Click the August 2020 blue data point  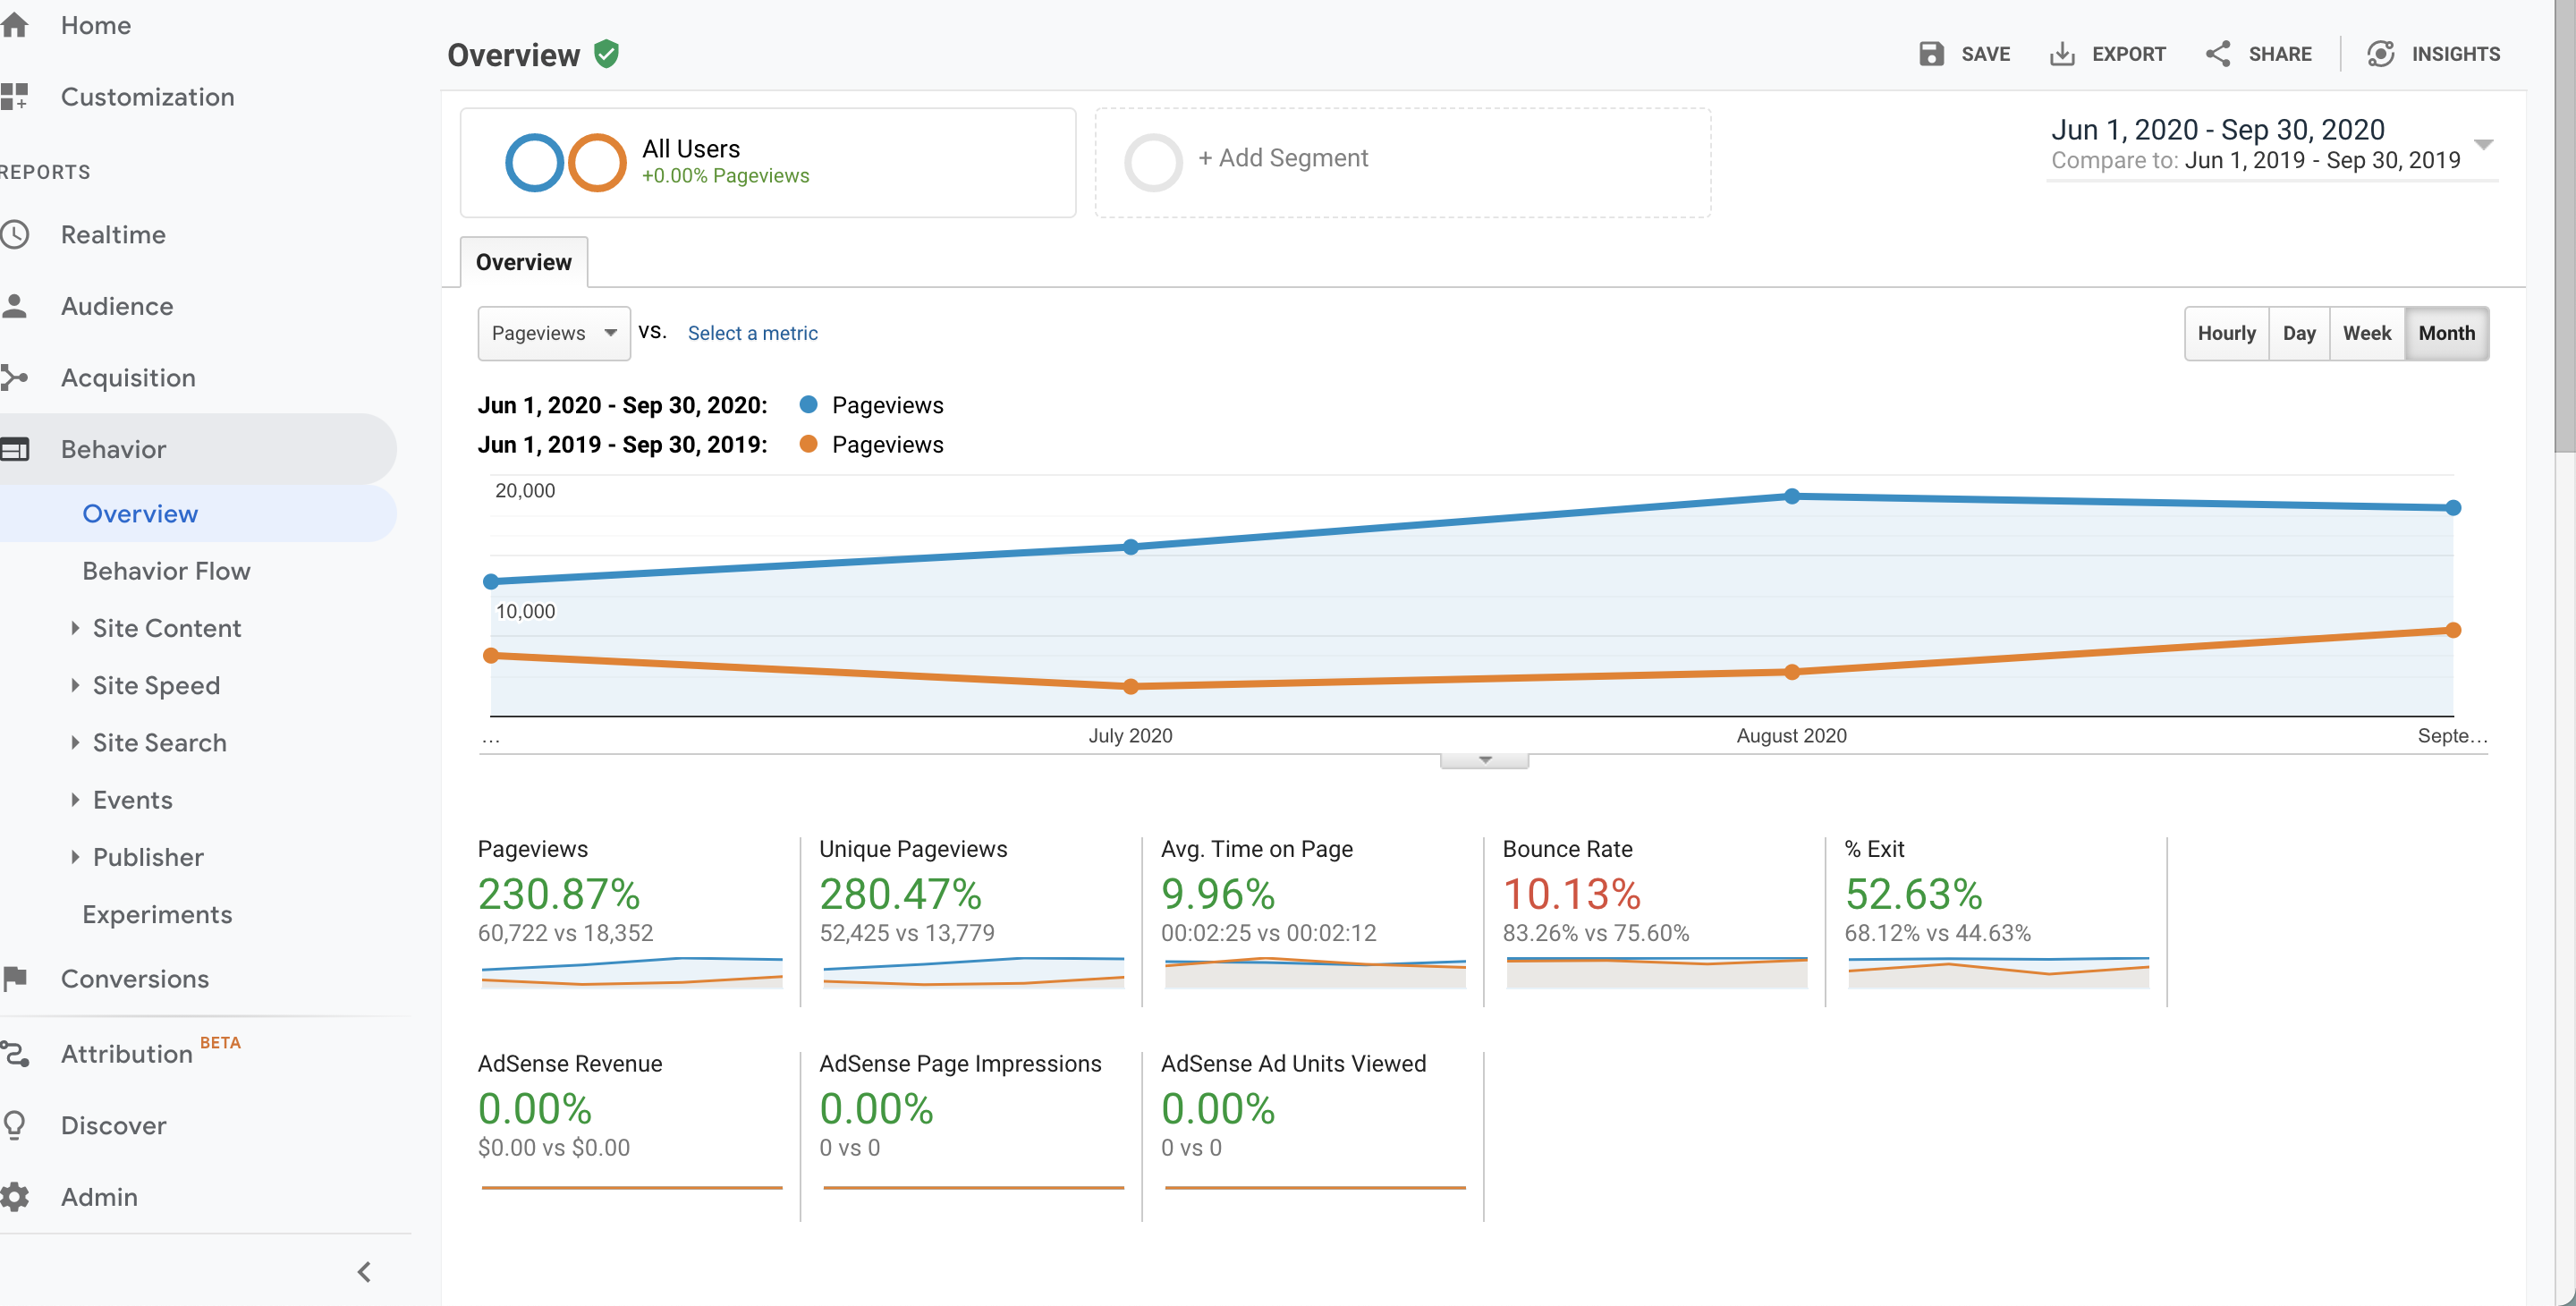1792,496
